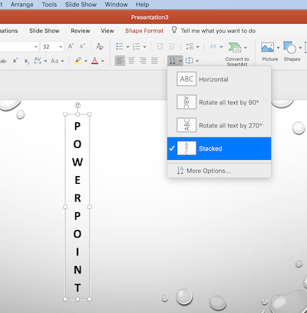Image resolution: width=307 pixels, height=313 pixels.
Task: Click the lightbulb Tell me icon
Action: click(174, 30)
